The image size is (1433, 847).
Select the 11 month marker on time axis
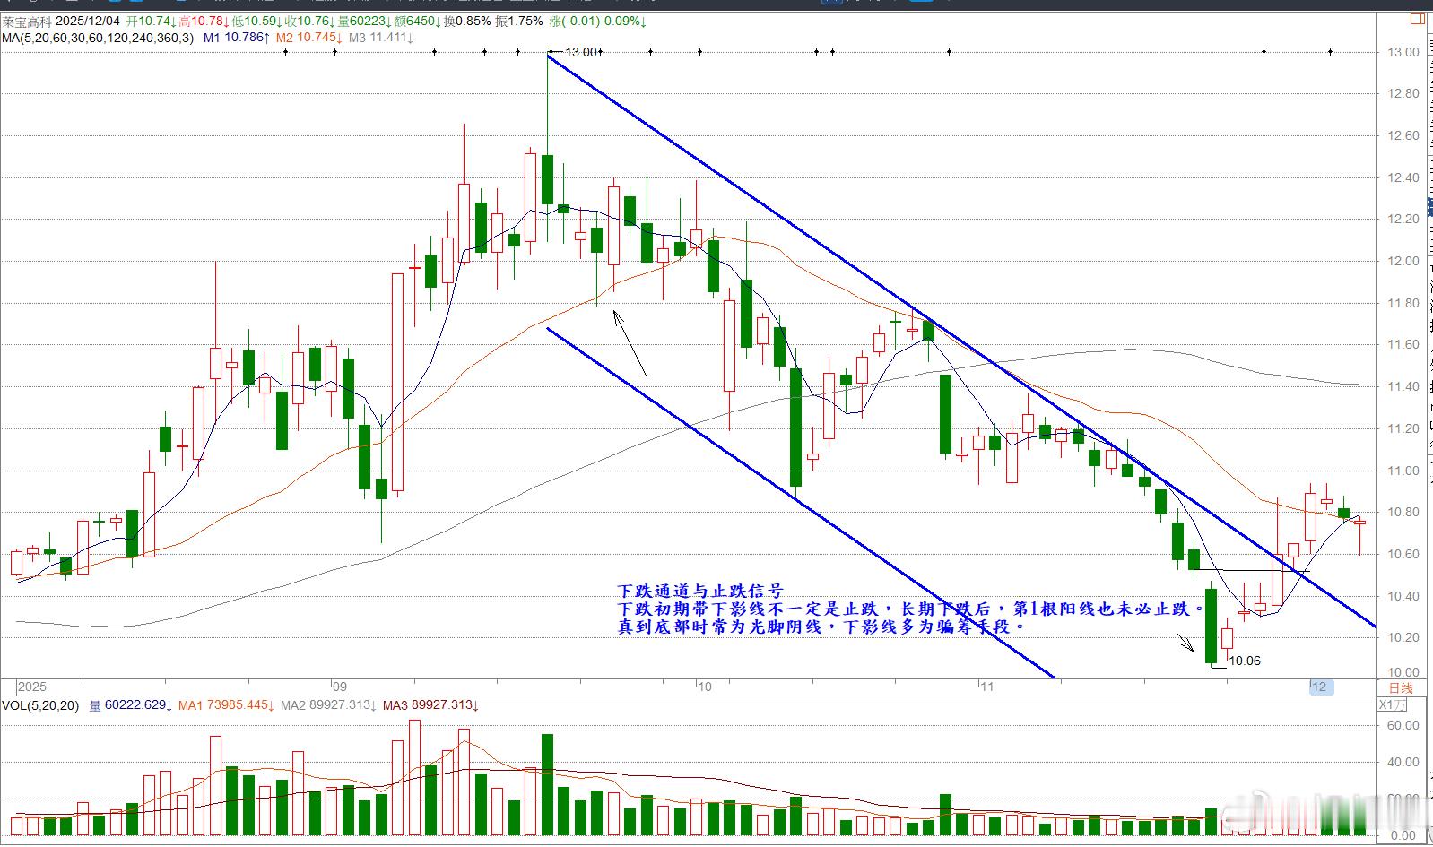987,687
